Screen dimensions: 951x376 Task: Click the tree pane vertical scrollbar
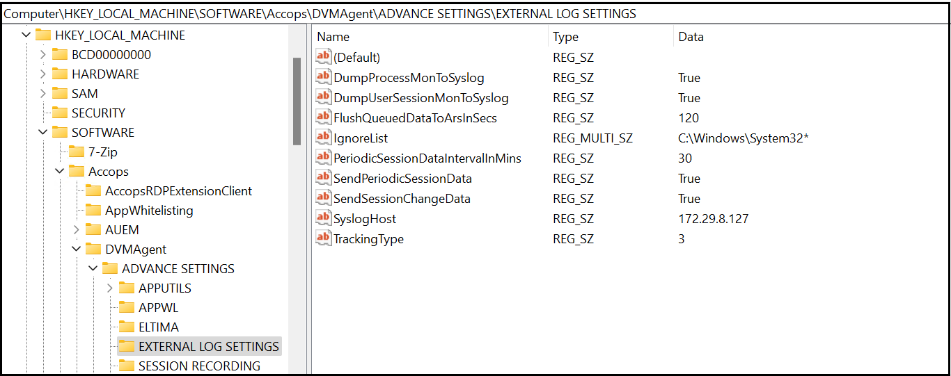click(x=297, y=101)
